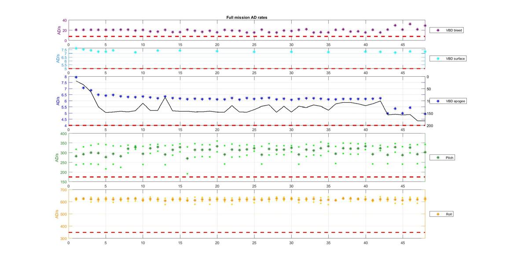
Task: Click the 8 tick on VBD apogee left axis
Action: tap(66, 77)
